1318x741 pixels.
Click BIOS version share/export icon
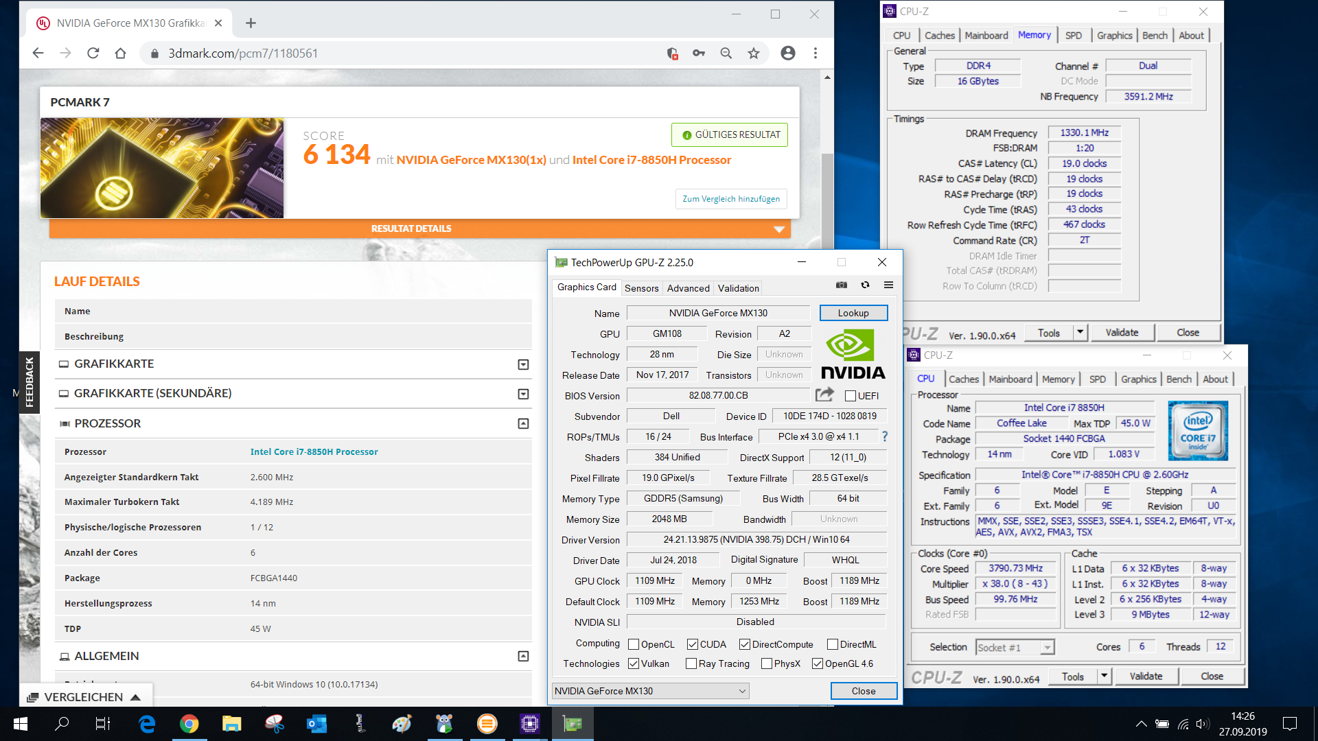pos(824,395)
